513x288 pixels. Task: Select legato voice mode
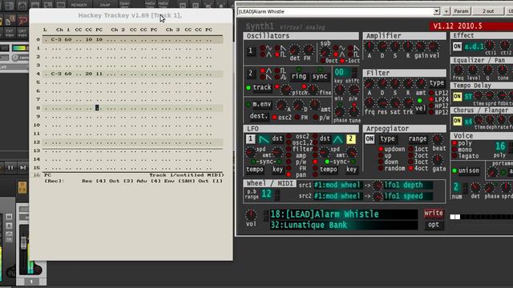[x=454, y=156]
